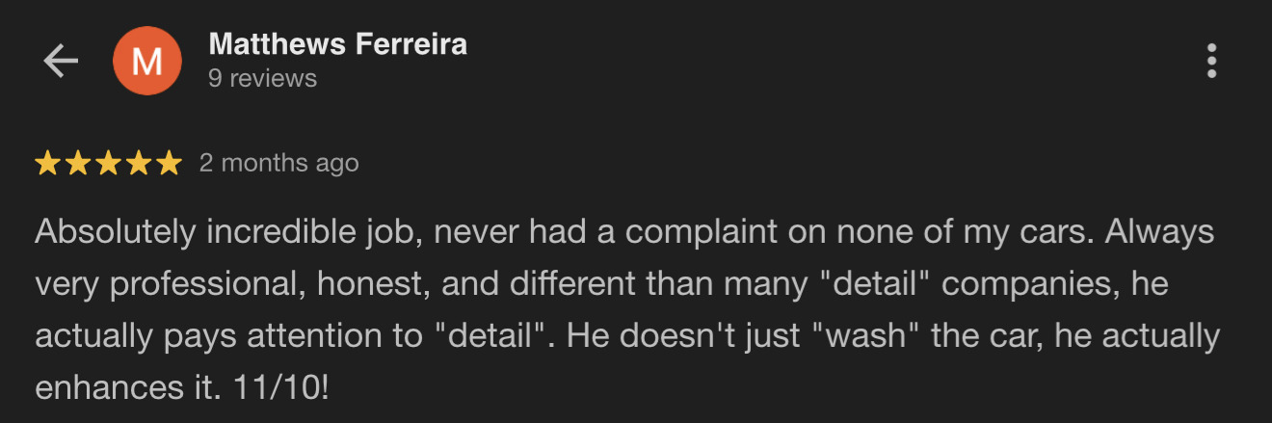1272x423 pixels.
Task: Click the back arrow icon
Action: pos(61,61)
